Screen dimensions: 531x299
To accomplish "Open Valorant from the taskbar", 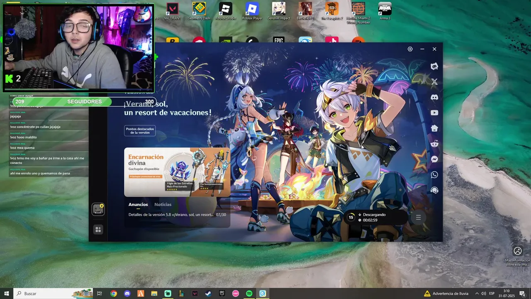I will point(195,294).
